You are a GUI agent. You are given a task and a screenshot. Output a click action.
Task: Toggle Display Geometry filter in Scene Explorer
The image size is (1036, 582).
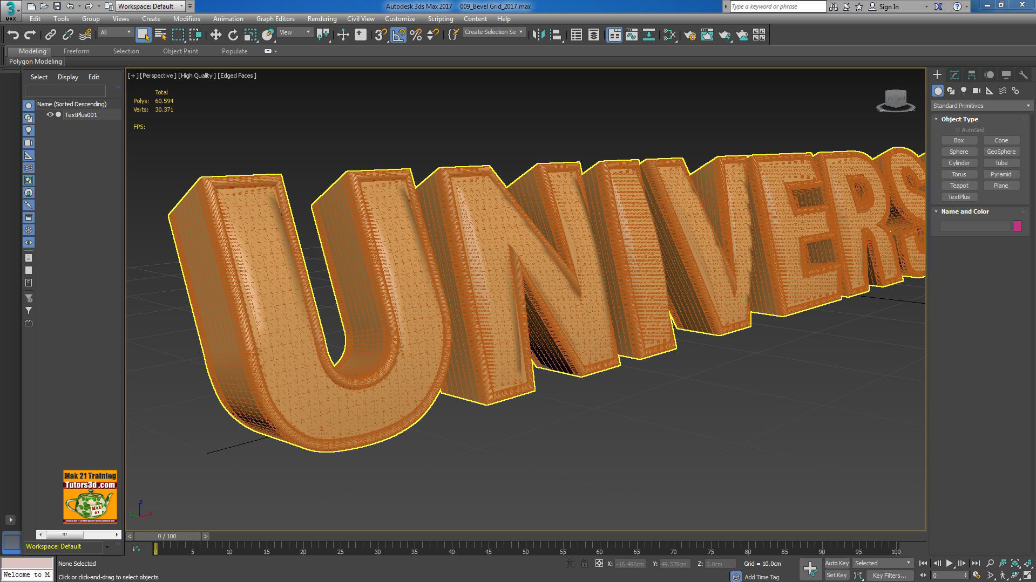[x=29, y=106]
